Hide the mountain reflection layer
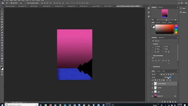 click(152, 84)
